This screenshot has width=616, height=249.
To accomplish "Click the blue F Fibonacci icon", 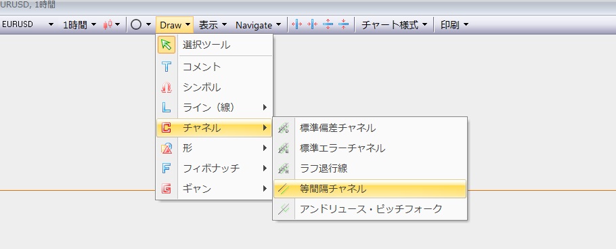I will click(x=167, y=168).
